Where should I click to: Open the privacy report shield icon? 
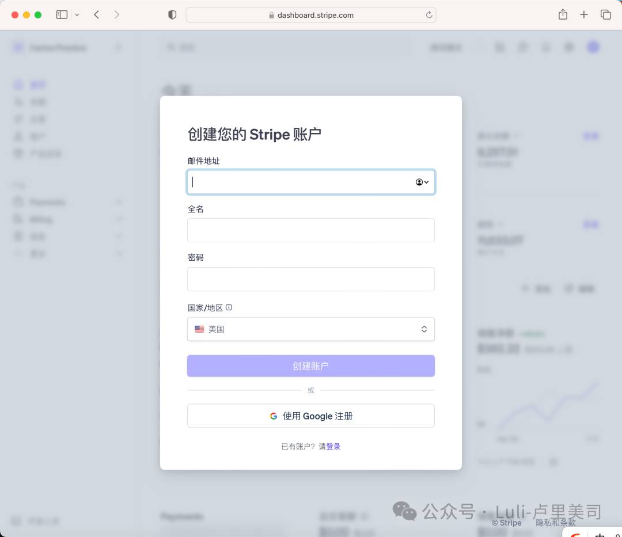pos(172,15)
